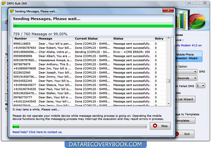Sort by the Current Status column header
211x148 pixels.
[x=93, y=39]
